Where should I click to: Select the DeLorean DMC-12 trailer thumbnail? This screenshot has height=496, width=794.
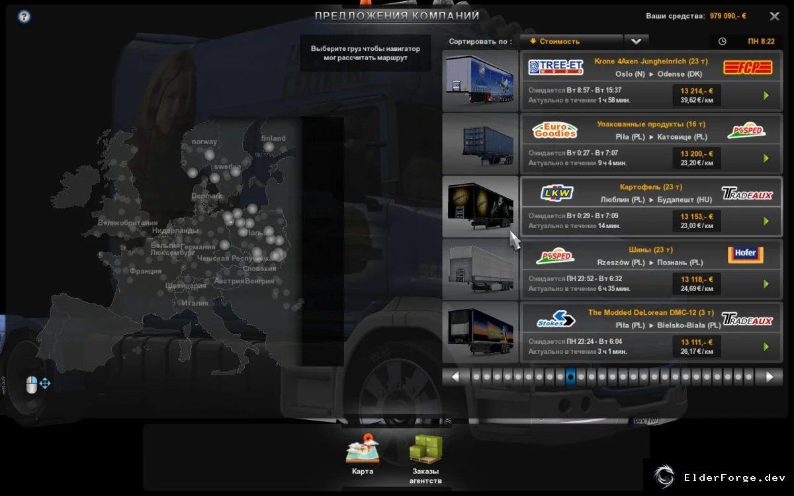pyautogui.click(x=480, y=331)
